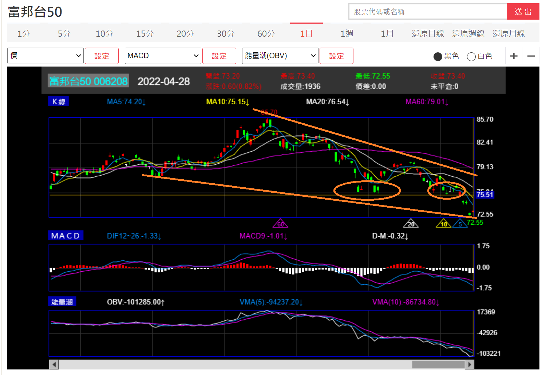Click the MA5 blue triangle marker
Screen dimensions: 546x376
pos(460,223)
